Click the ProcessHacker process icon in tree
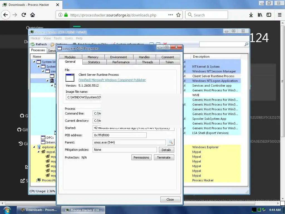This screenshot has height=214, width=285. [38, 180]
